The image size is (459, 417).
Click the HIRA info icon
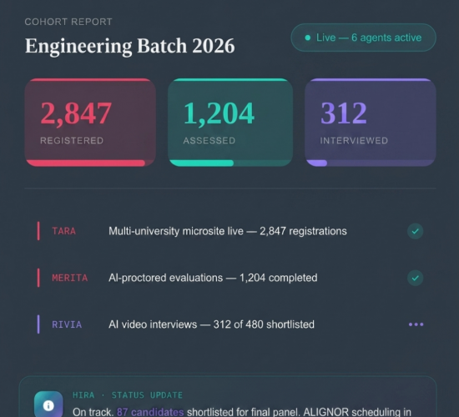tap(48, 404)
